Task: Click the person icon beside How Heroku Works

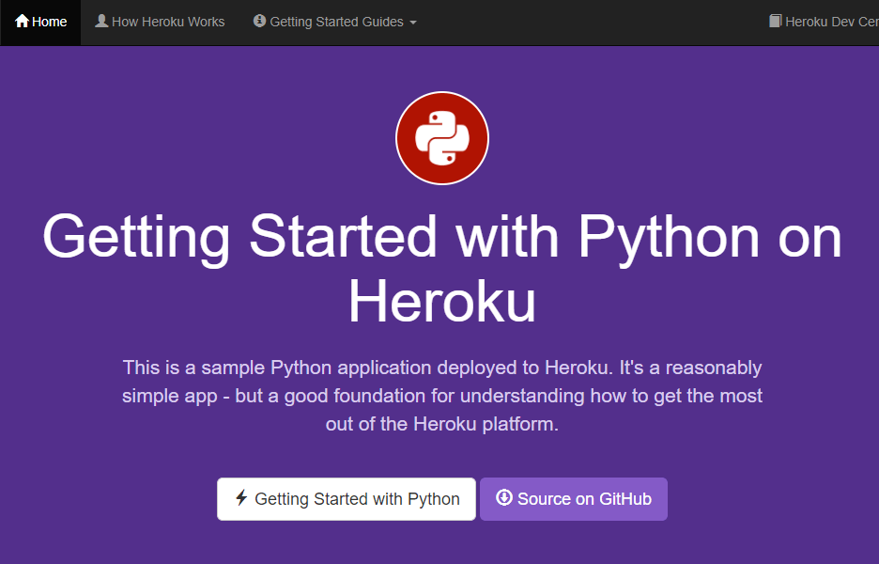Action: (101, 22)
